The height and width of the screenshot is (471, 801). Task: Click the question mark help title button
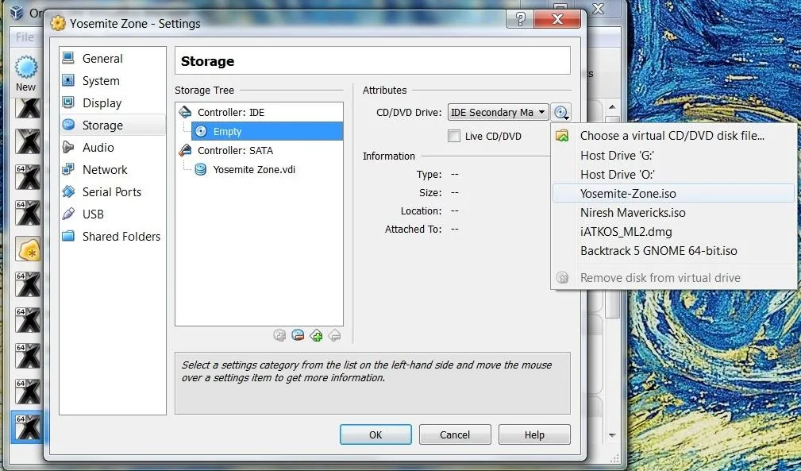pos(520,19)
